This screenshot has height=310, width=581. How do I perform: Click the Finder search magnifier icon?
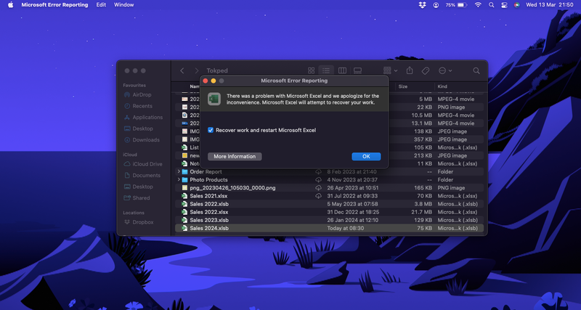(476, 70)
